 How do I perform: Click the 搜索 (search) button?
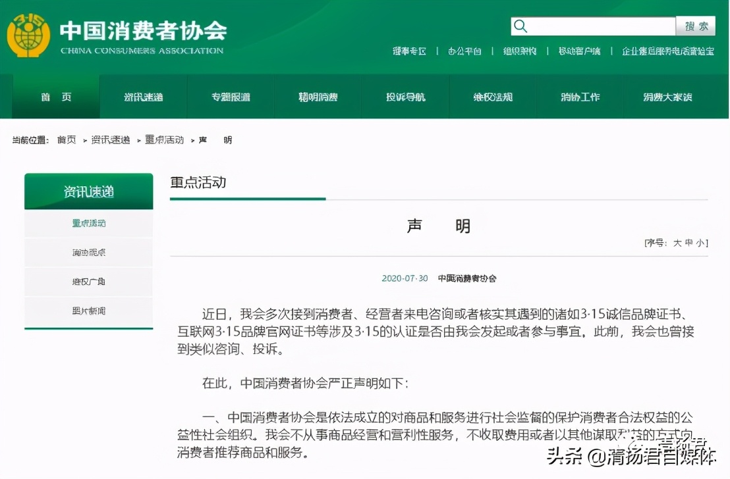696,26
